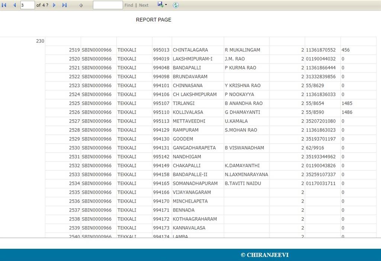Click current page number field
This screenshot has width=381, height=261.
tap(28, 5)
